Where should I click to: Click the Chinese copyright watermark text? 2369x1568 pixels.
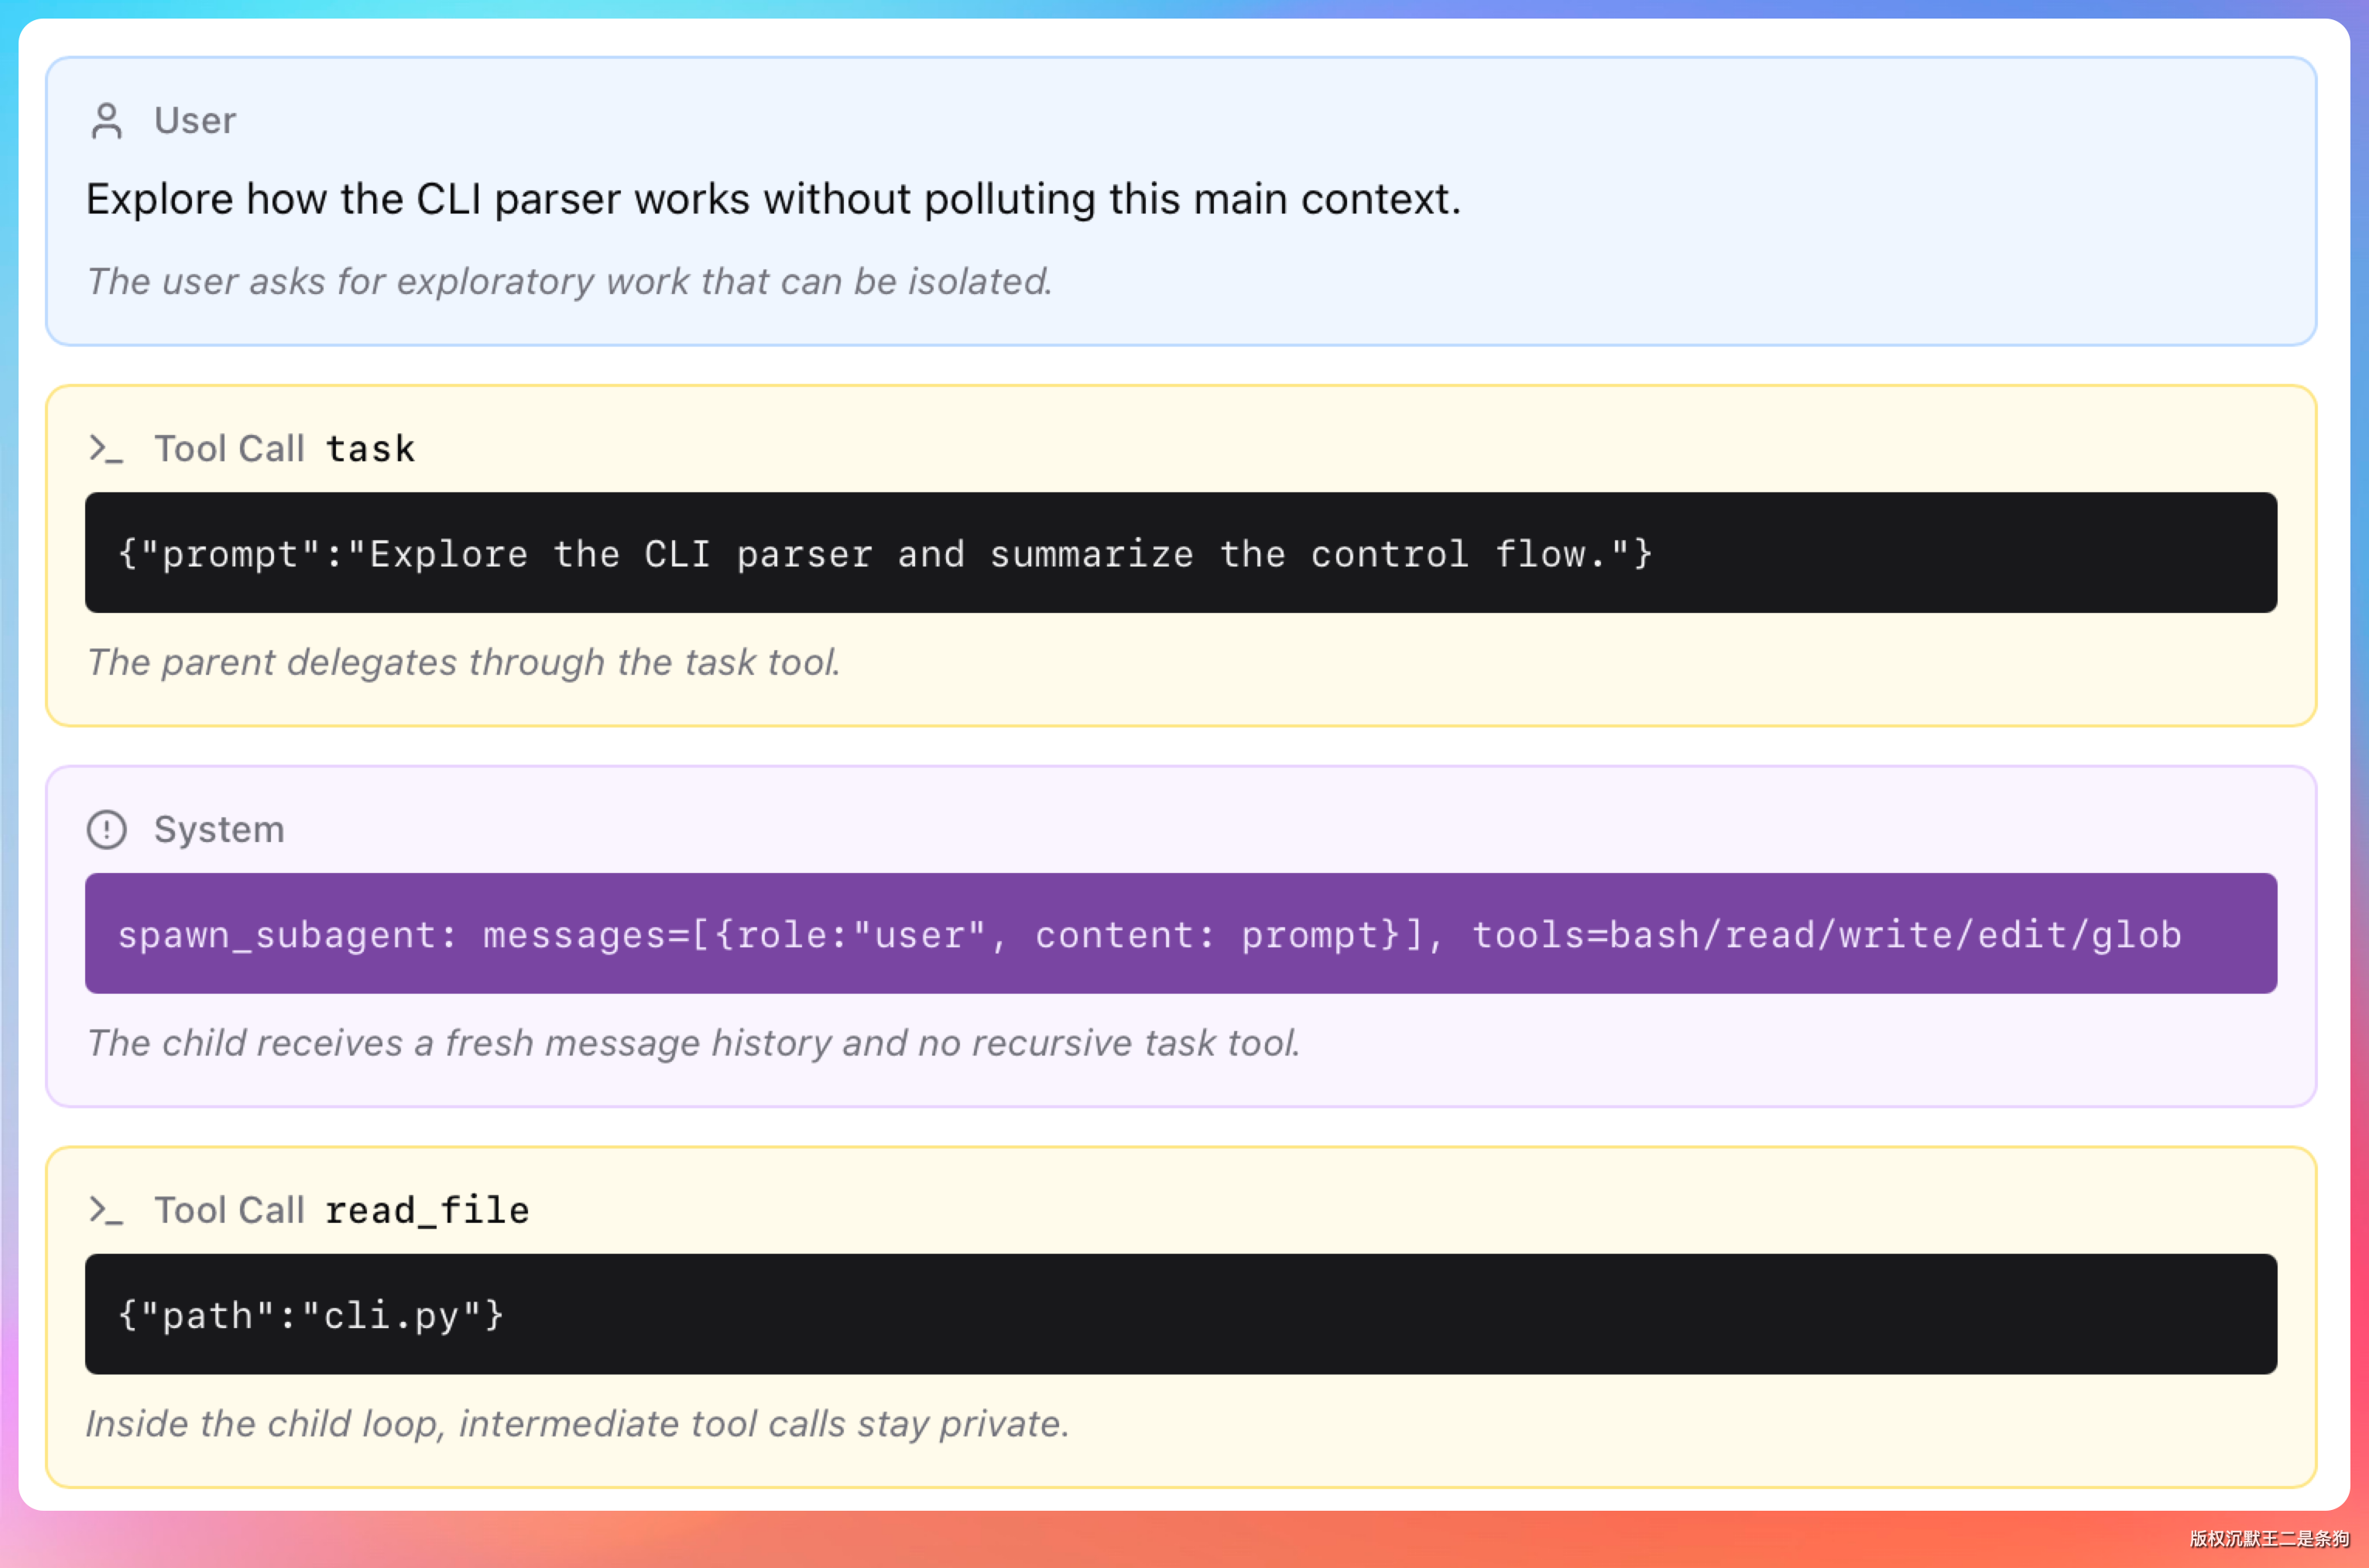(2269, 1538)
